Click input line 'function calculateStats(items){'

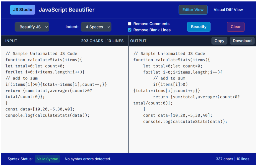[x=44, y=60]
